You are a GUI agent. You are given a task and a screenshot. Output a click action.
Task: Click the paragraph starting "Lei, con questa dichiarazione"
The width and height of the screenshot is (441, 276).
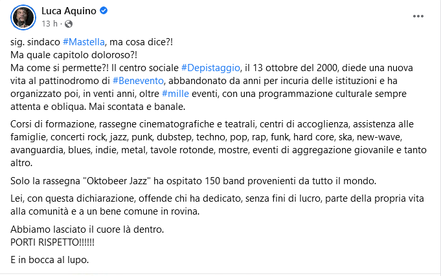pyautogui.click(x=217, y=205)
